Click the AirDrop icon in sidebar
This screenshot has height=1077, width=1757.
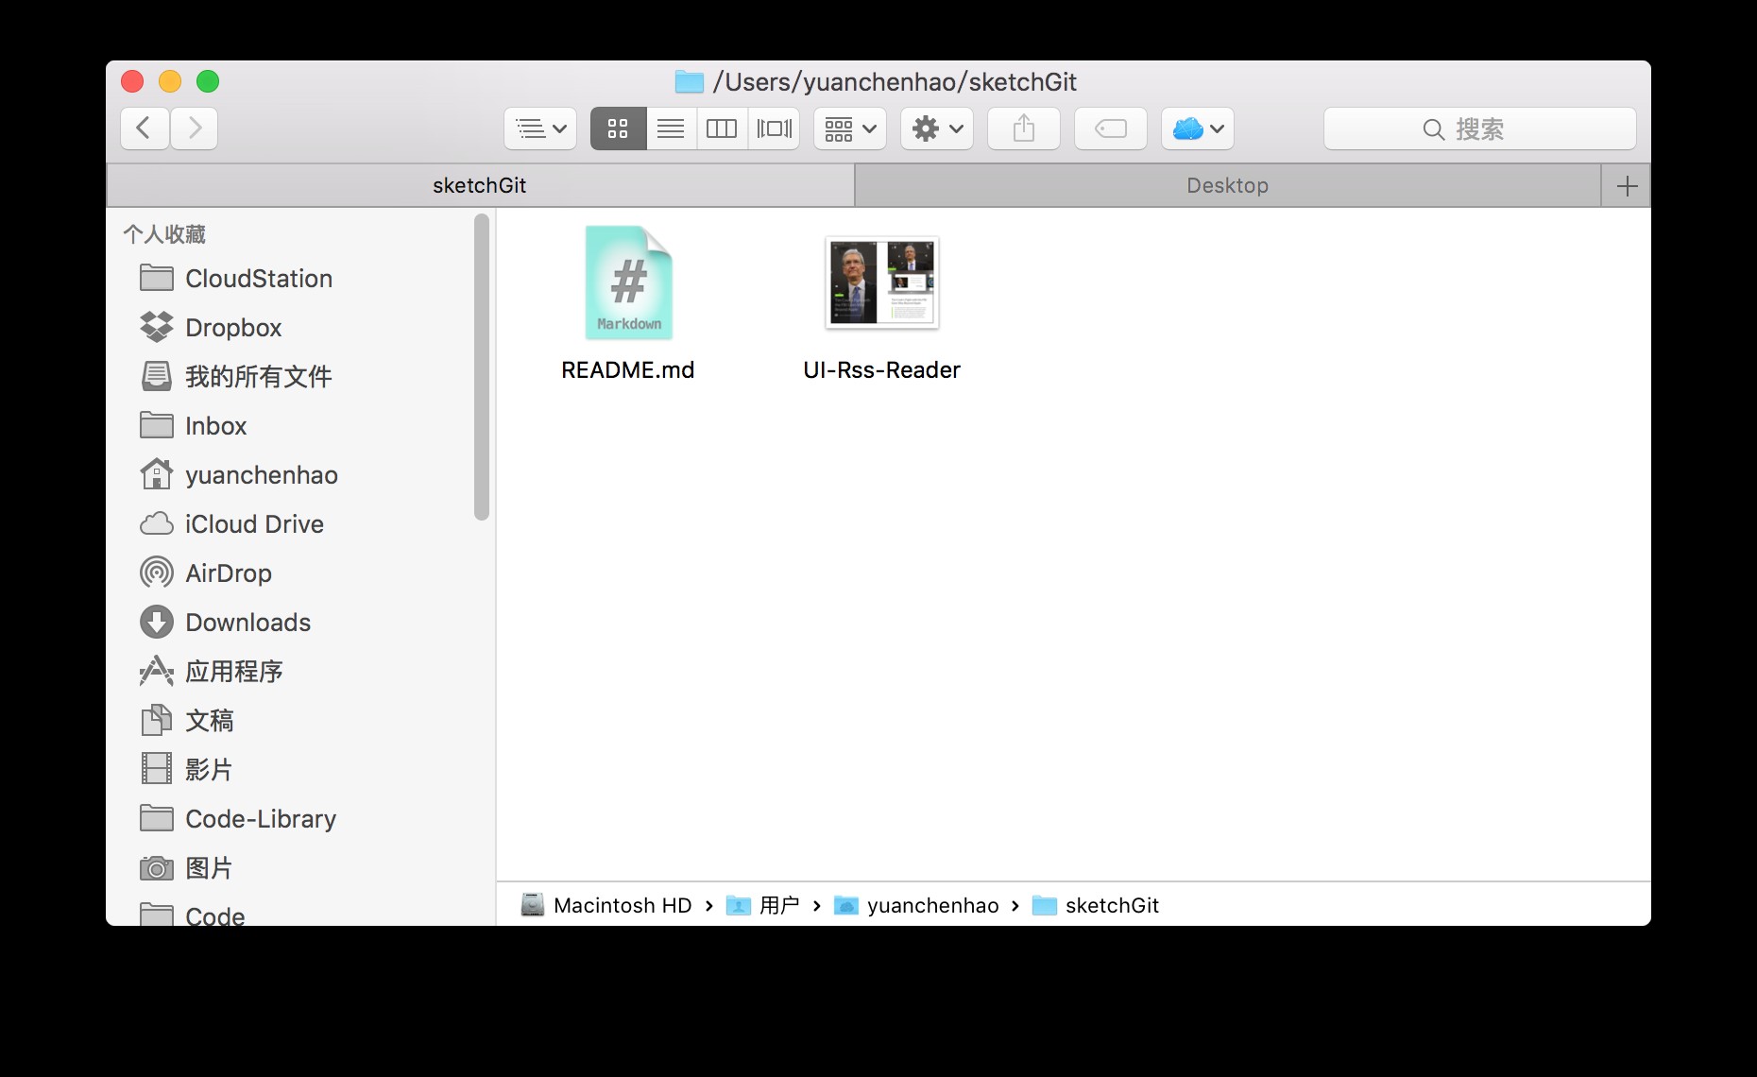click(x=157, y=573)
